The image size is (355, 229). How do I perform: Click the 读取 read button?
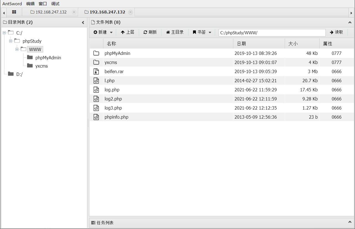[x=336, y=32]
